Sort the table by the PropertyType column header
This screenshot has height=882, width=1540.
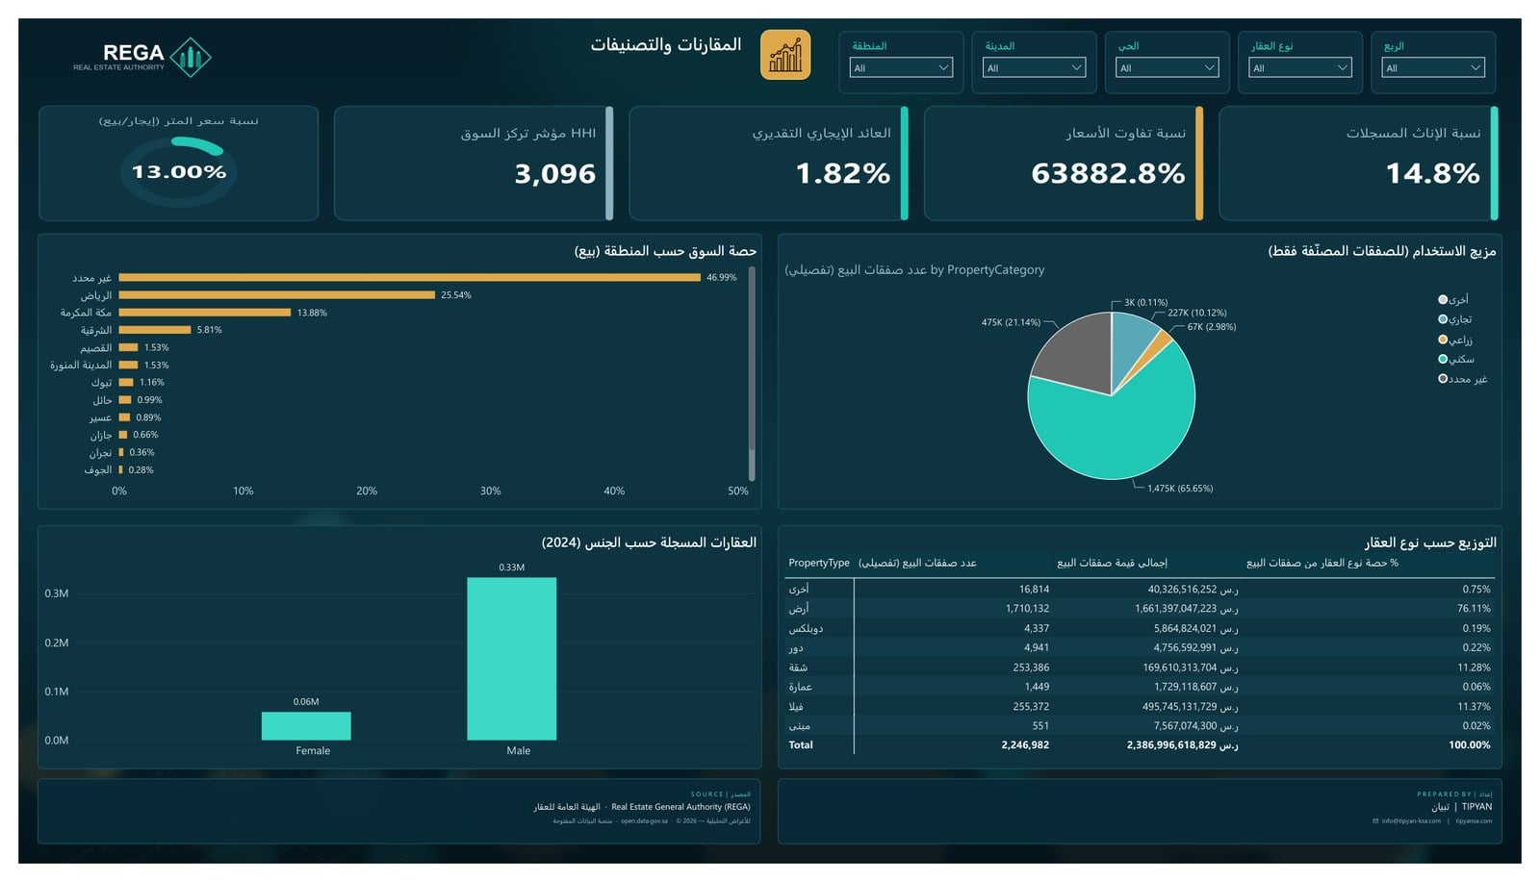[819, 564]
